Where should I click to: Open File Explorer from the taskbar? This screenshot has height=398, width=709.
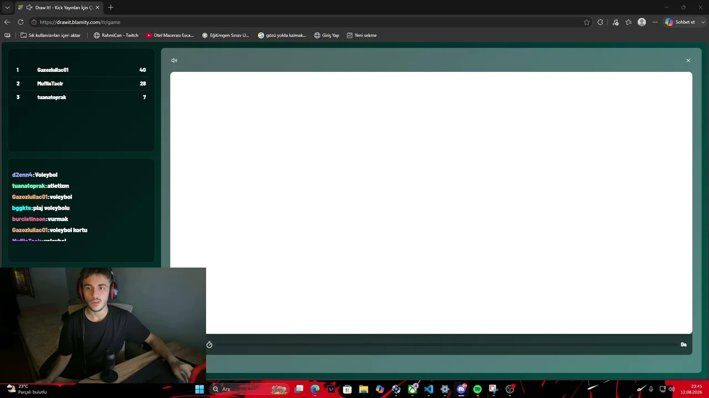click(363, 389)
